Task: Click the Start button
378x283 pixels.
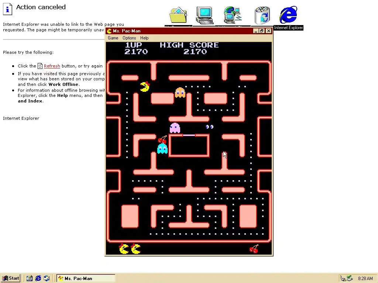Action: [11, 279]
